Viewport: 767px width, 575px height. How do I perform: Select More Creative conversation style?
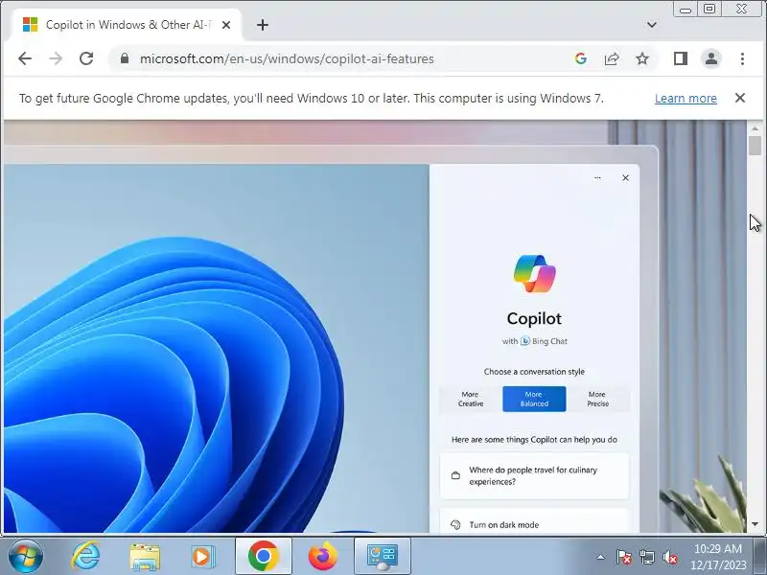[471, 399]
